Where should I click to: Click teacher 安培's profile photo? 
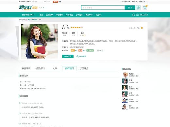tap(40, 41)
